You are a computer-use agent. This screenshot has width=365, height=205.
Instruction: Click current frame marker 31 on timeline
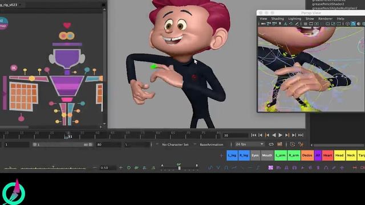pyautogui.click(x=69, y=137)
